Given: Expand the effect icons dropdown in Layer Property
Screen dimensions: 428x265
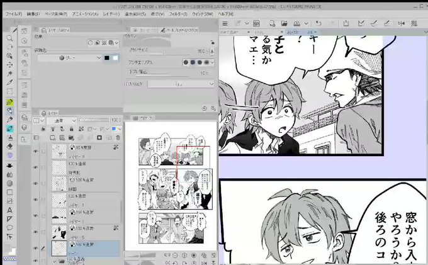Looking at the screenshot, I should click(x=116, y=43).
